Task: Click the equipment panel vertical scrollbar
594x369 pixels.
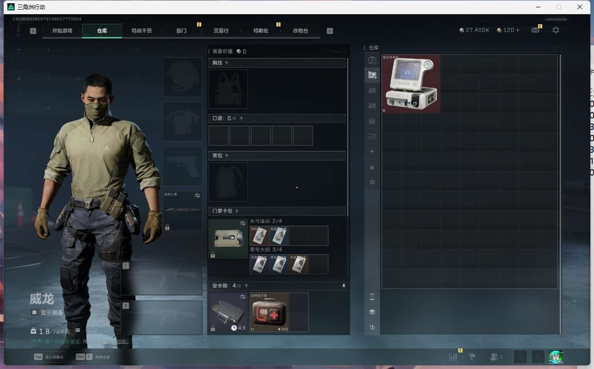Action: pyautogui.click(x=348, y=137)
